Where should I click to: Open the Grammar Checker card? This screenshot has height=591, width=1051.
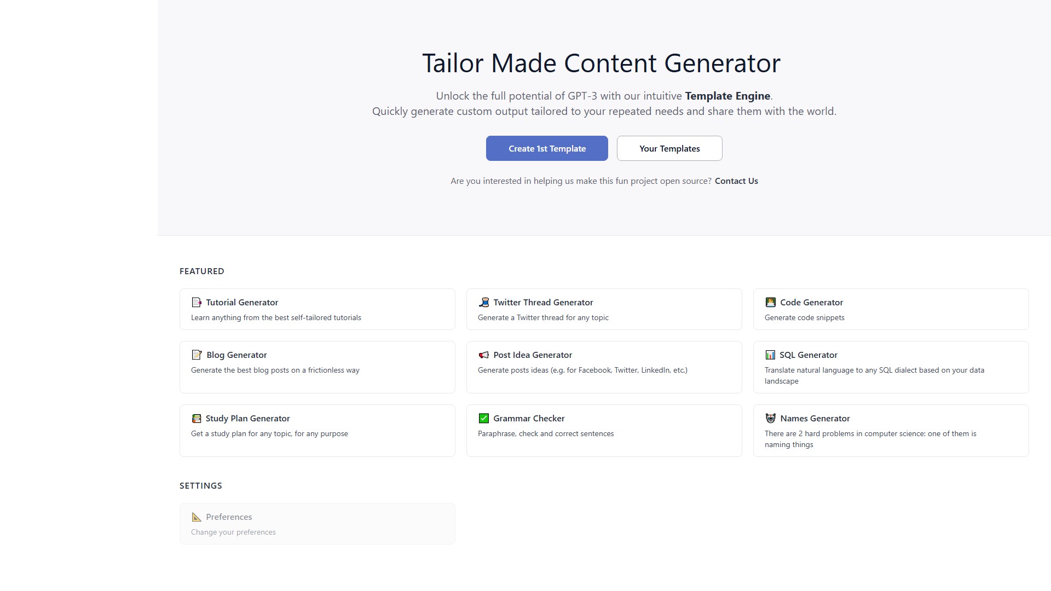pos(604,431)
